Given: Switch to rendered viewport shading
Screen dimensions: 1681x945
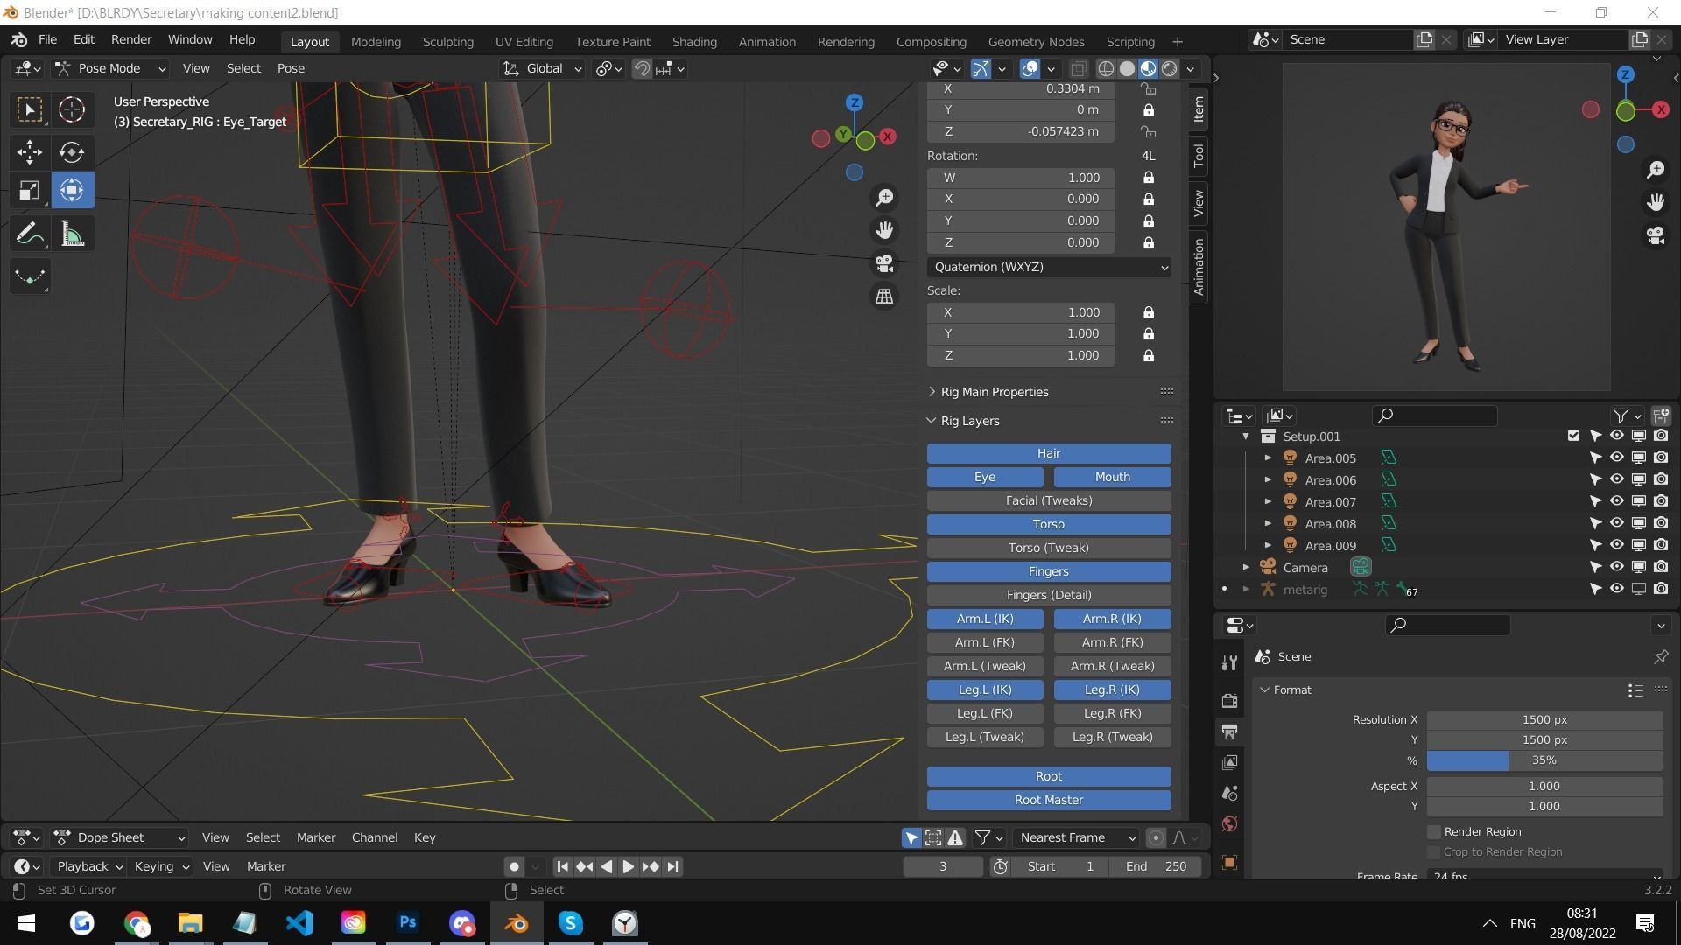Looking at the screenshot, I should click(x=1169, y=68).
